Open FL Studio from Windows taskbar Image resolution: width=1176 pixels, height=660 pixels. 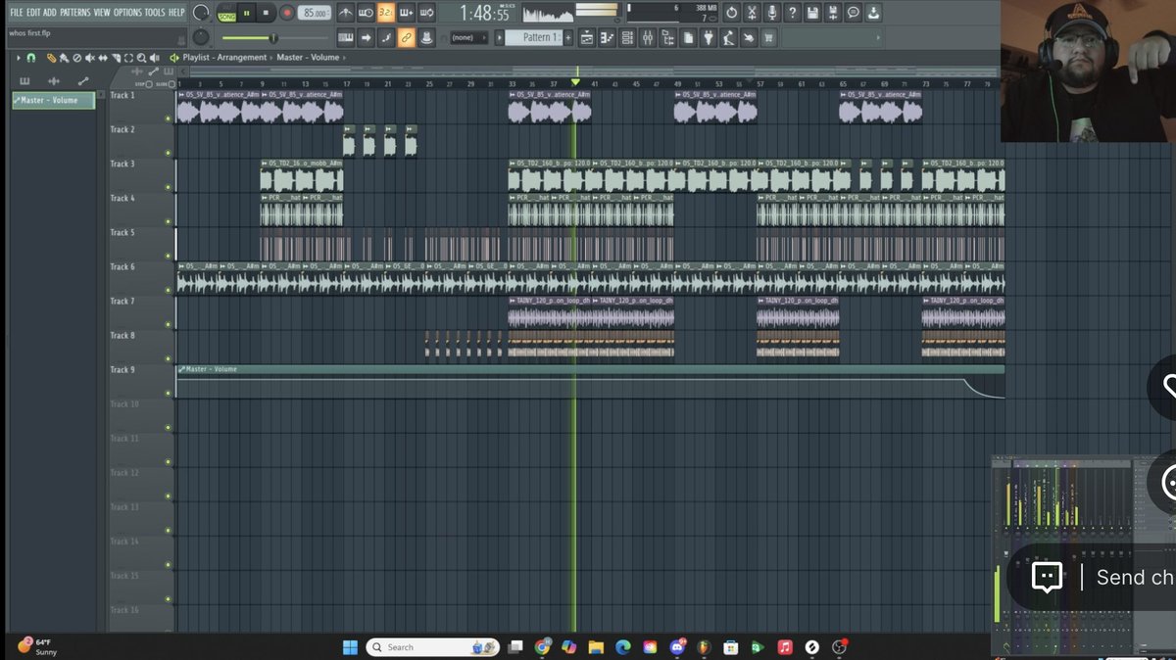tap(704, 647)
